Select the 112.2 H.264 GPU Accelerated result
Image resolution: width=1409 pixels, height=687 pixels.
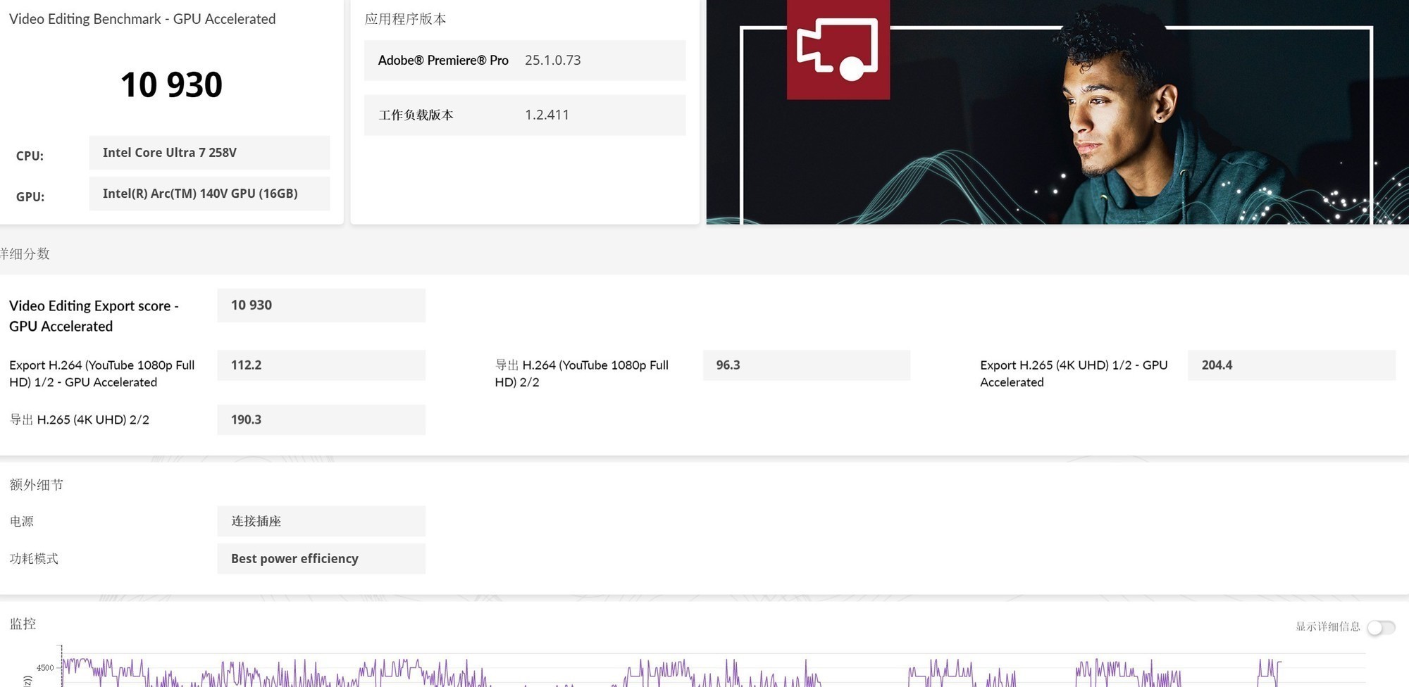321,365
